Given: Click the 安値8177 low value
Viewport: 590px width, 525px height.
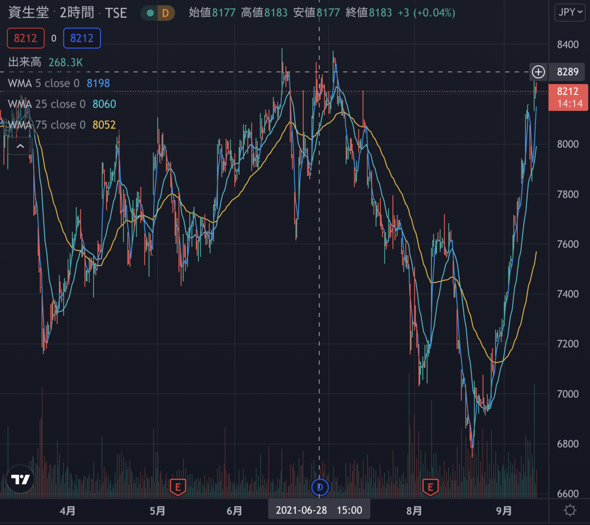Looking at the screenshot, I should coord(317,13).
